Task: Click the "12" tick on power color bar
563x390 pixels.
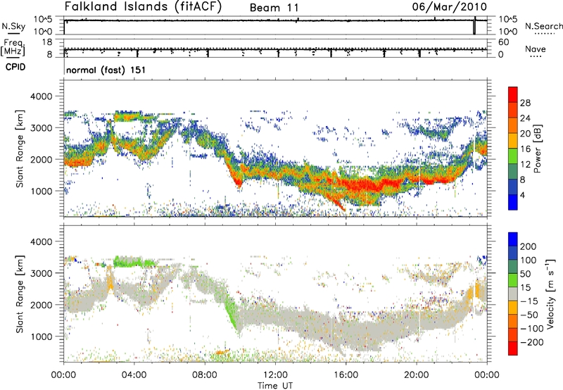Action: [525, 164]
